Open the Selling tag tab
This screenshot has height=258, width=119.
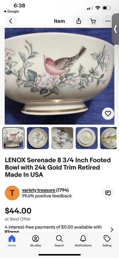(107, 241)
